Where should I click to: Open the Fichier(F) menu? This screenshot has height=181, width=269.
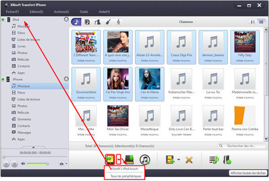[13, 12]
